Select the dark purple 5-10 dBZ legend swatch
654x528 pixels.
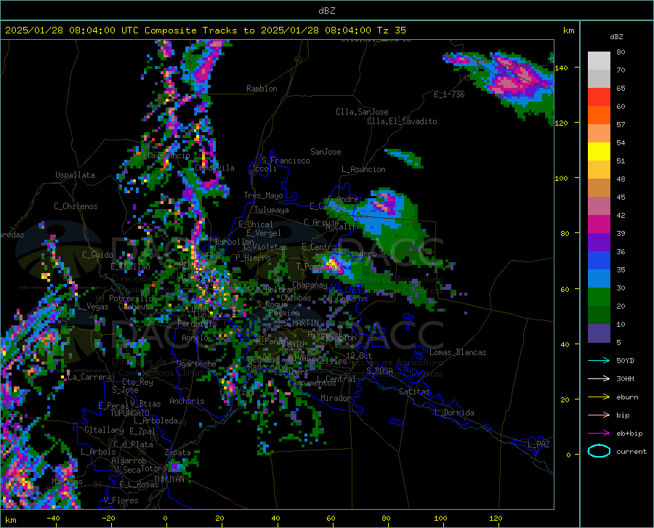click(x=599, y=333)
